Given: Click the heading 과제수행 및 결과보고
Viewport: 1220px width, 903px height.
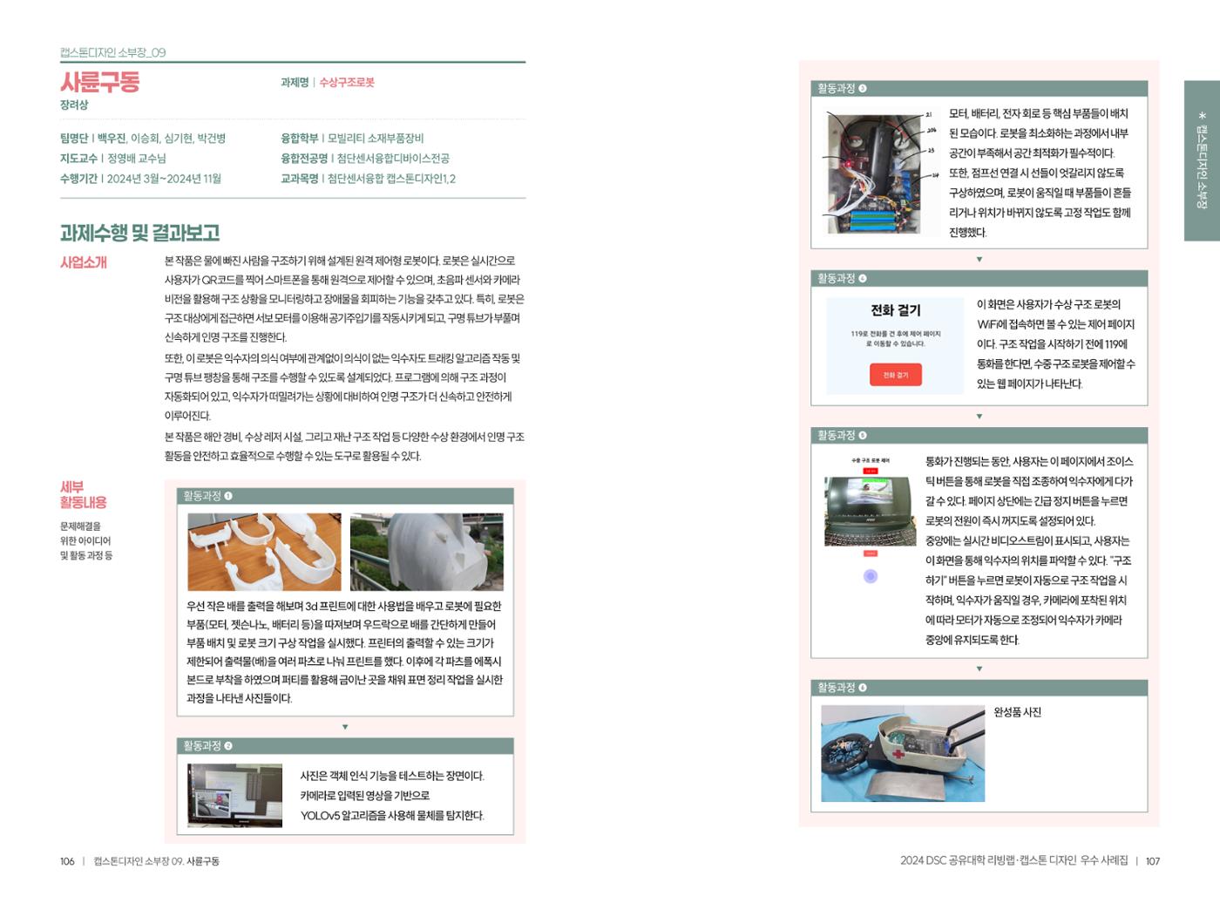Looking at the screenshot, I should pos(139,233).
